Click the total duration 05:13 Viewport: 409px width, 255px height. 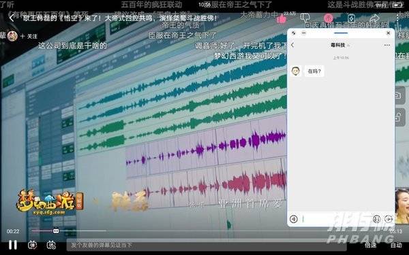click(395, 231)
